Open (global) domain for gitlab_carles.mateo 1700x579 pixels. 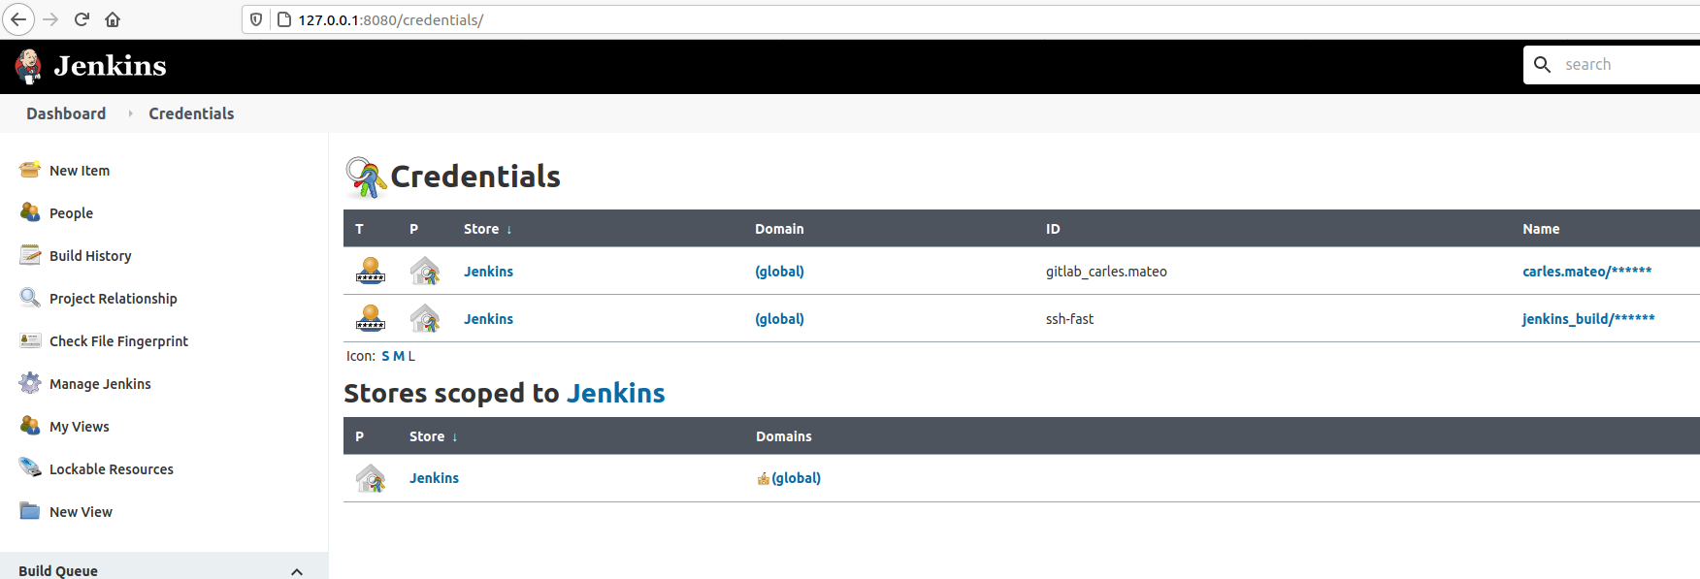779,272
